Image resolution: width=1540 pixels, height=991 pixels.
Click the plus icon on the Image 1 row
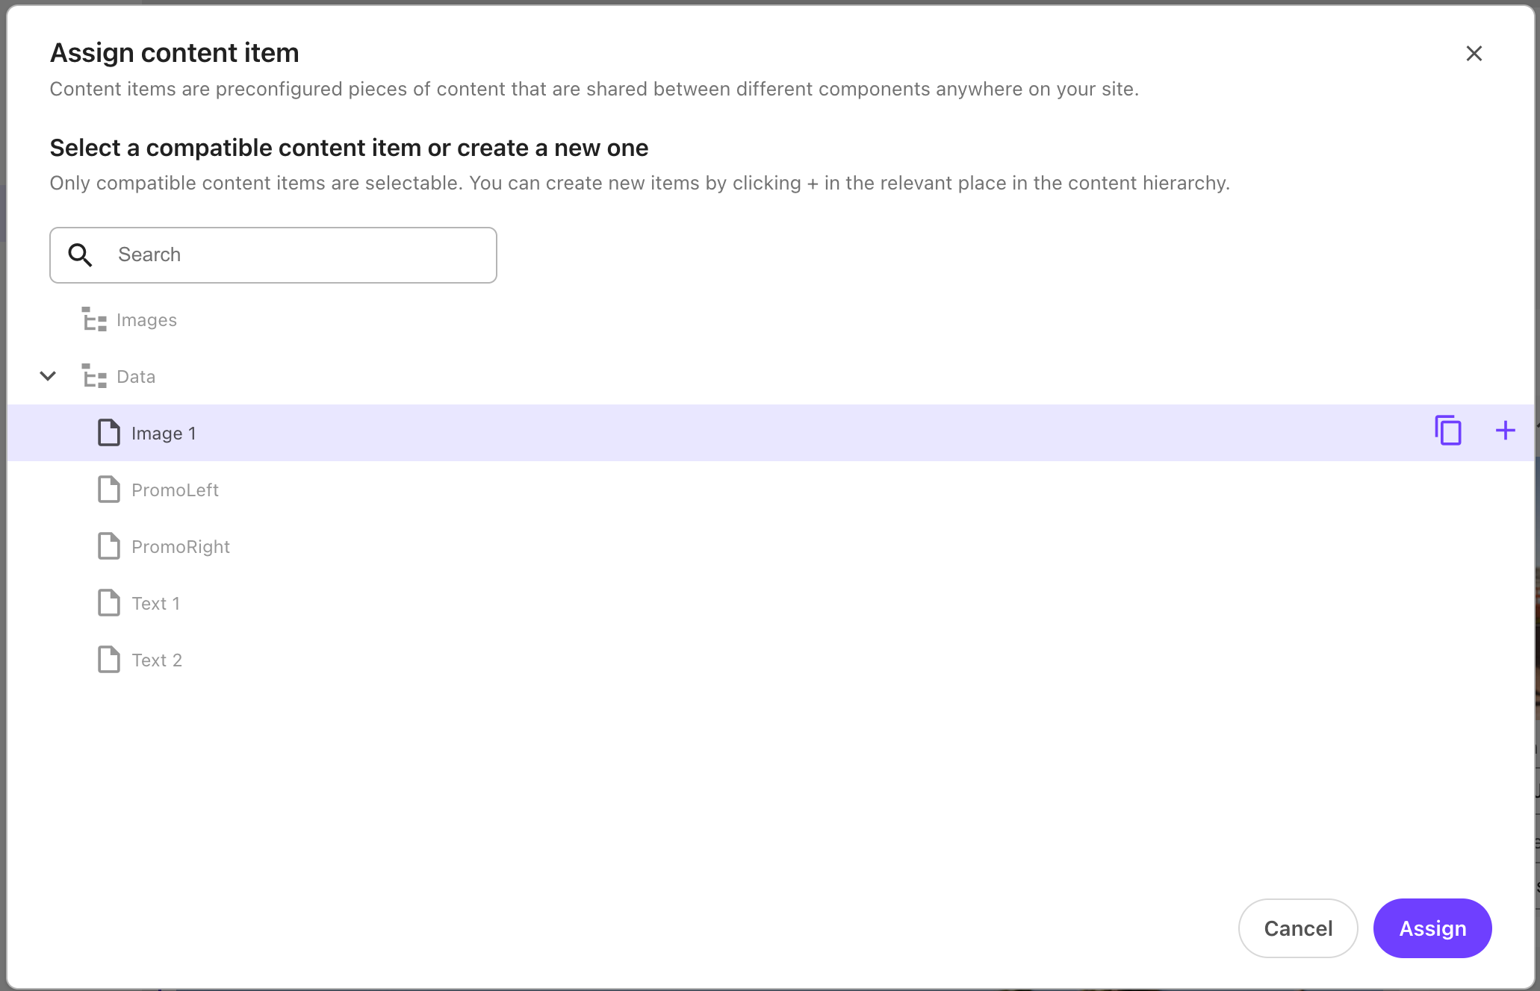coord(1505,431)
